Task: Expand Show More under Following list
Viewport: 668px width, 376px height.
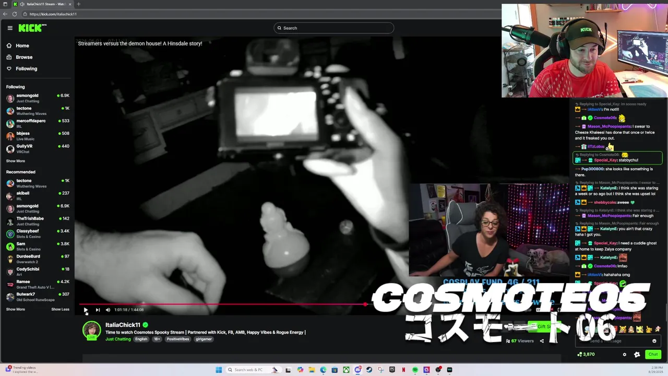Action: pos(16,161)
